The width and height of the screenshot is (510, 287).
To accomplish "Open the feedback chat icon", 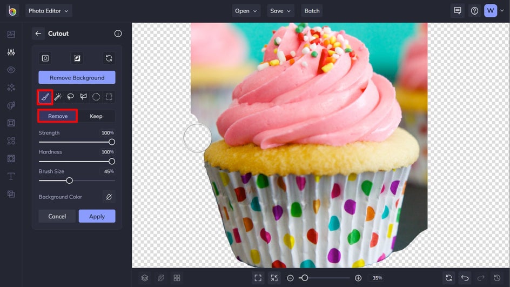I will pyautogui.click(x=458, y=11).
